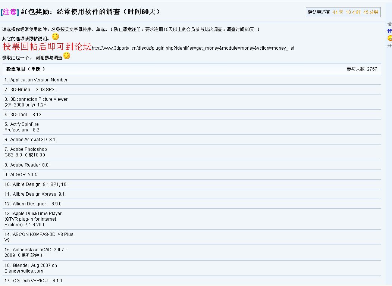Select option 14 ASCON KOMPAS-3D V8 Plus
The width and height of the screenshot is (392, 286).
[x=40, y=237]
